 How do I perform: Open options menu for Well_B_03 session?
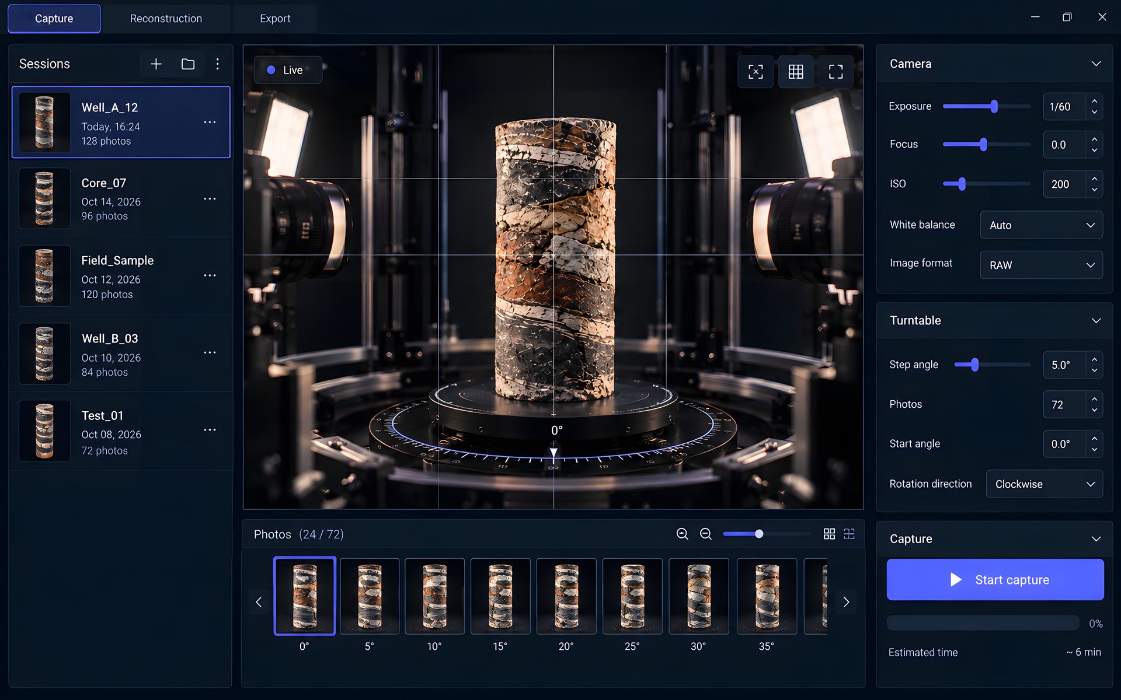210,353
